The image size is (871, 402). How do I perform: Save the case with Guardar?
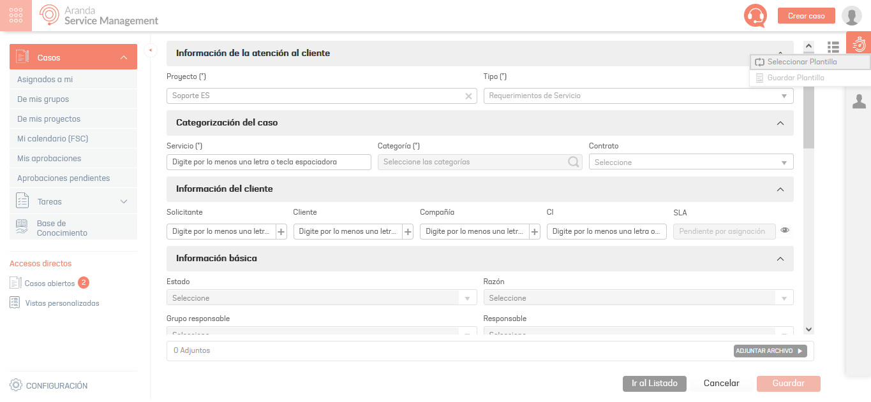click(x=789, y=384)
